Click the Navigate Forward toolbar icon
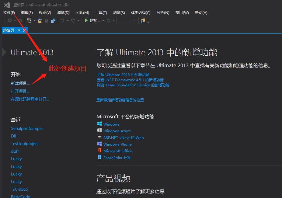The width and height of the screenshot is (282, 198). (20, 20)
